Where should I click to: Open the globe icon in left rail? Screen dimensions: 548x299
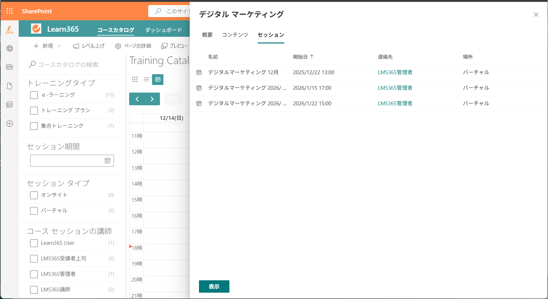coord(10,49)
